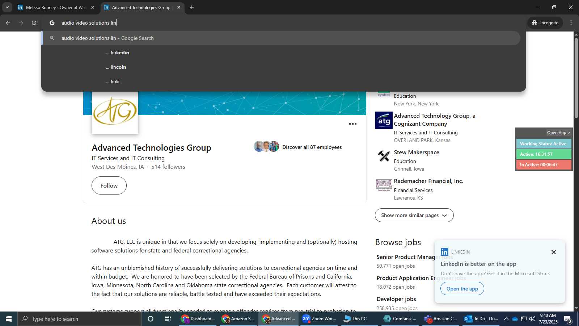The height and width of the screenshot is (326, 579).
Task: Click the taskbar search box
Action: click(80, 319)
